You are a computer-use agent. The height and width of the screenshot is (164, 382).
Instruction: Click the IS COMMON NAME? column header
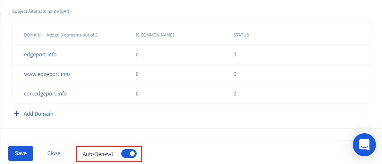(155, 35)
